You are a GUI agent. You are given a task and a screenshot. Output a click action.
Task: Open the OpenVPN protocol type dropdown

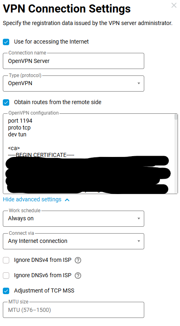point(73,84)
